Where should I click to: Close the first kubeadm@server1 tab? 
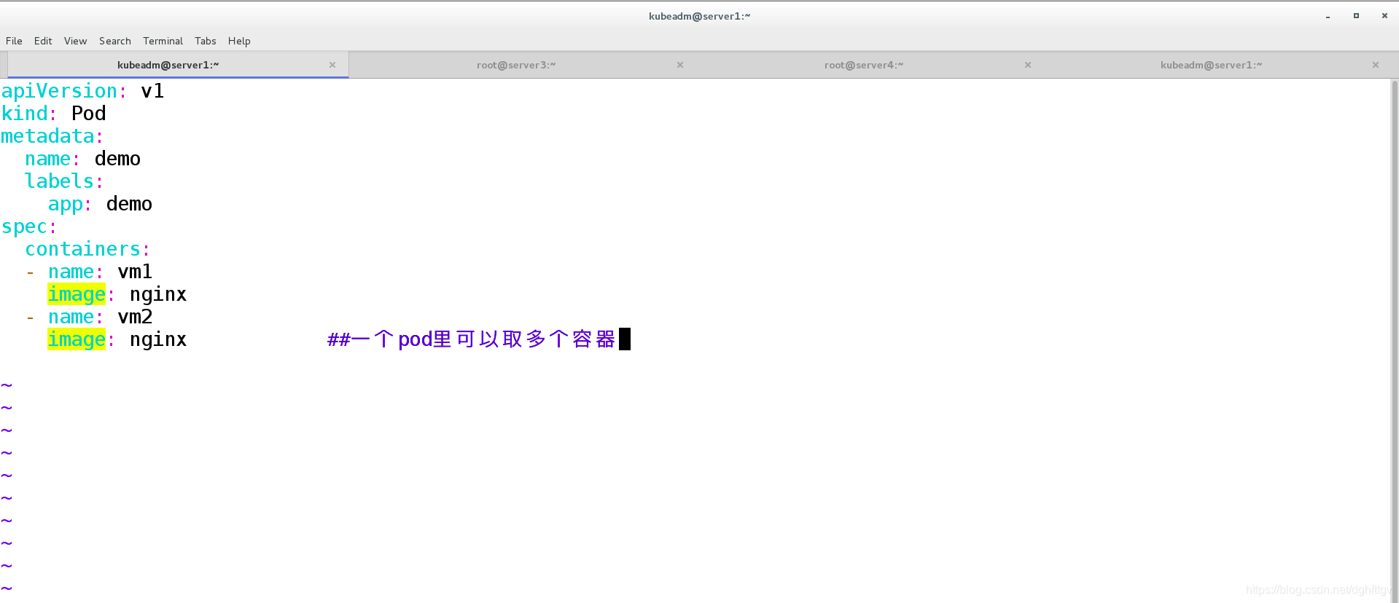[332, 65]
